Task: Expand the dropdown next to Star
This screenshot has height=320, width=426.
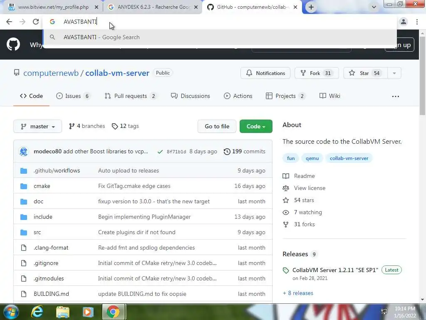Action: [394, 73]
